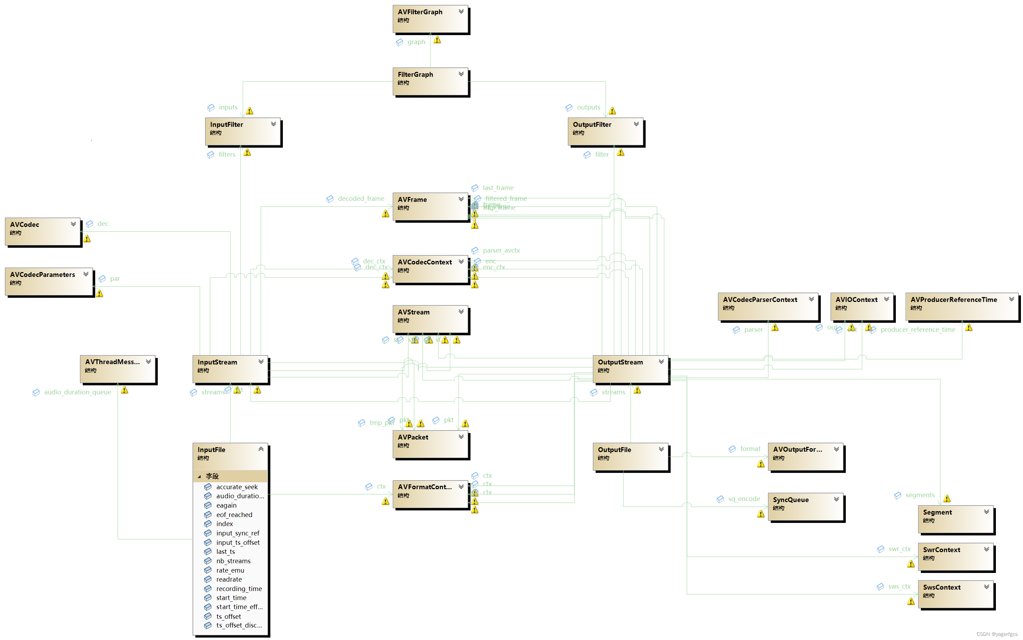Select the start_time field icon

[x=208, y=598]
